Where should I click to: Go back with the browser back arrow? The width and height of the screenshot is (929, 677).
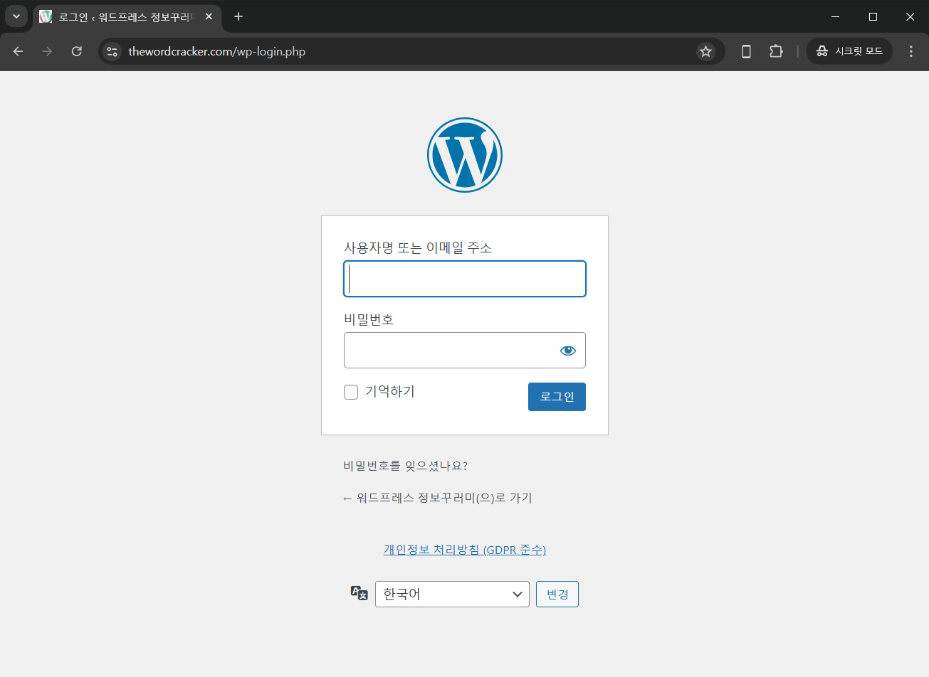click(x=19, y=51)
